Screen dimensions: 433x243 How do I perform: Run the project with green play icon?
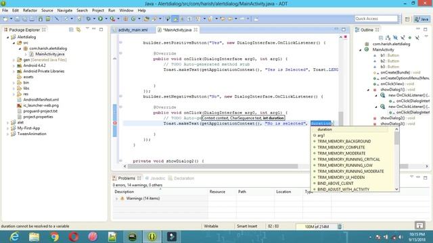coord(101,19)
